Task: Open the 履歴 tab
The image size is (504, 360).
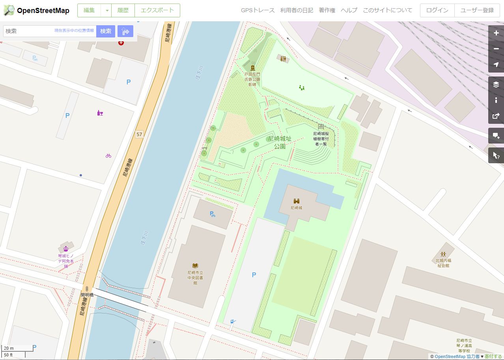Action: 123,11
